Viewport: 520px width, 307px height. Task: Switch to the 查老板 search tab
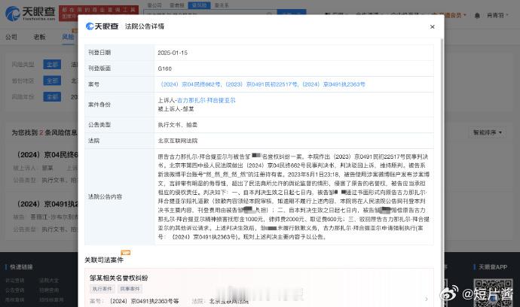pyautogui.click(x=177, y=5)
